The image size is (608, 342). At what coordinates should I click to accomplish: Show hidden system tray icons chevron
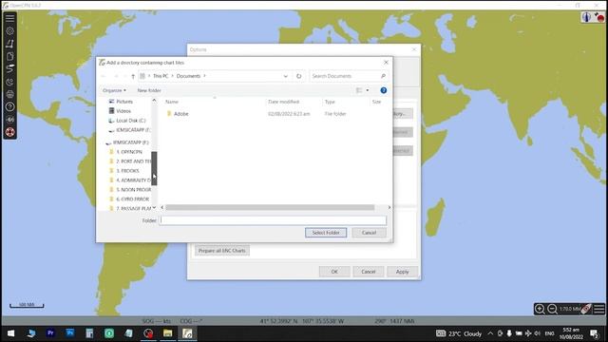(490, 333)
